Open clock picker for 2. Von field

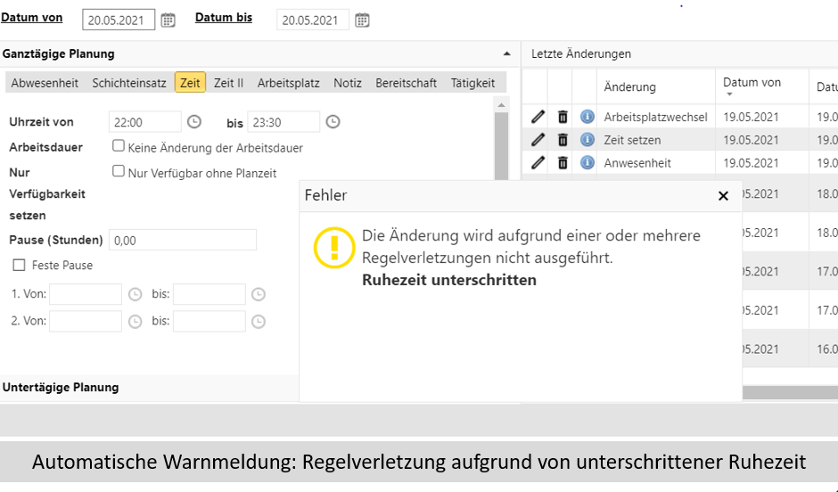[x=136, y=322]
